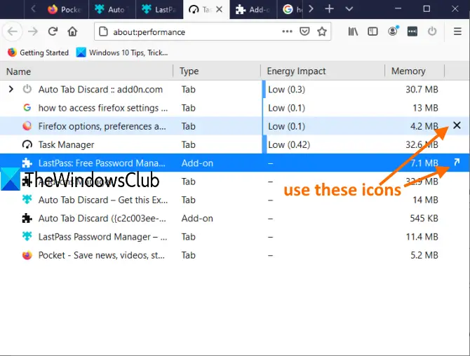Image resolution: width=470 pixels, height=356 pixels.
Task: Open the Library bookshelf icon
Action: [x=353, y=32]
